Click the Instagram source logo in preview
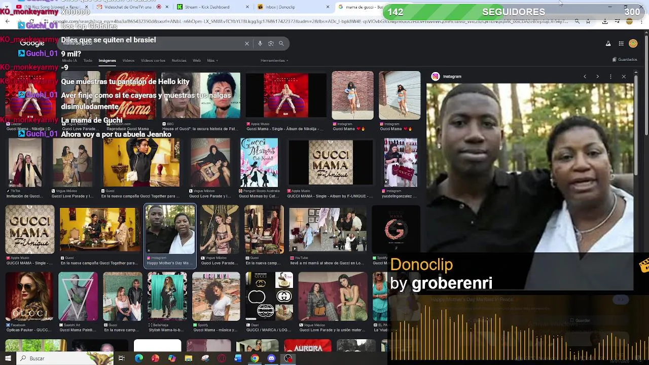 point(435,77)
